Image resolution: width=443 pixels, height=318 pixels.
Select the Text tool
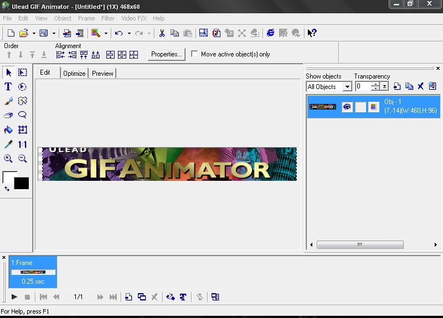tap(8, 86)
